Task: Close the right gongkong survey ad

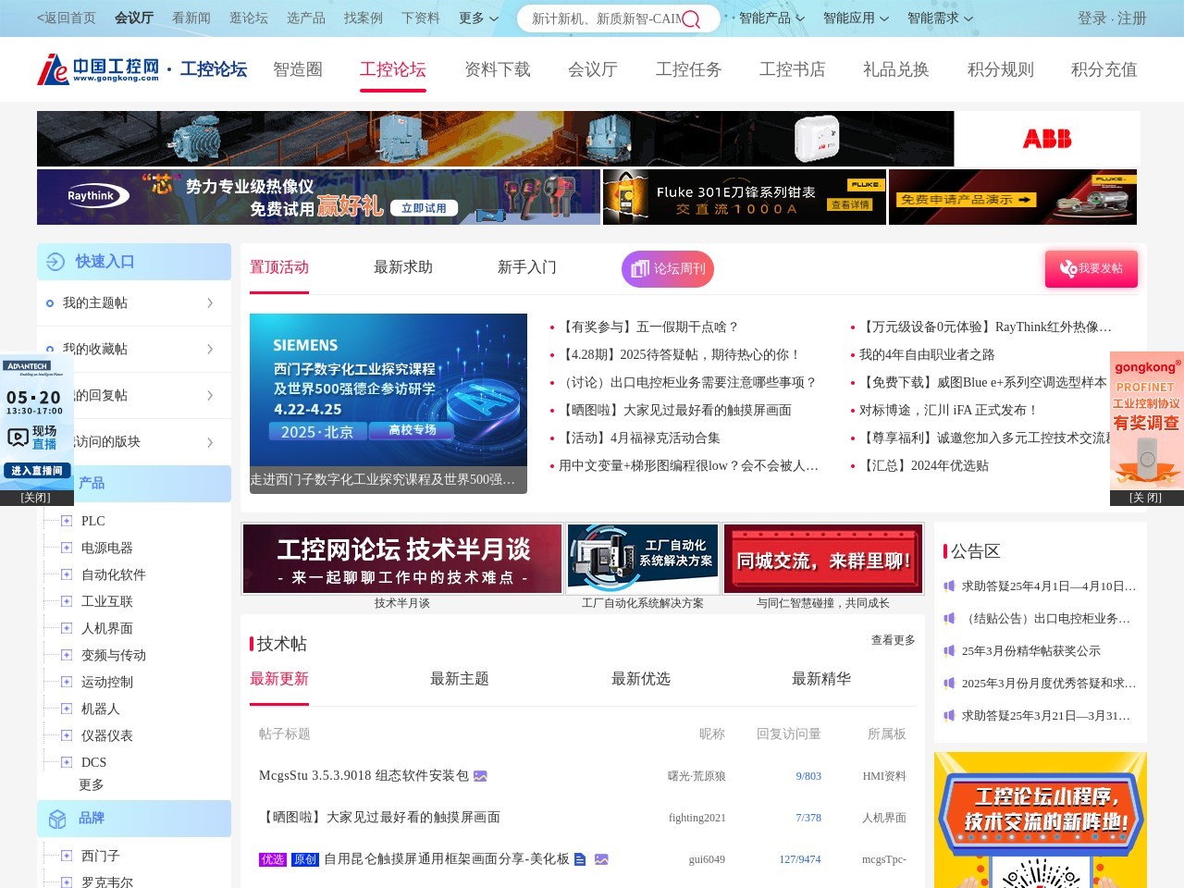Action: [x=1146, y=498]
